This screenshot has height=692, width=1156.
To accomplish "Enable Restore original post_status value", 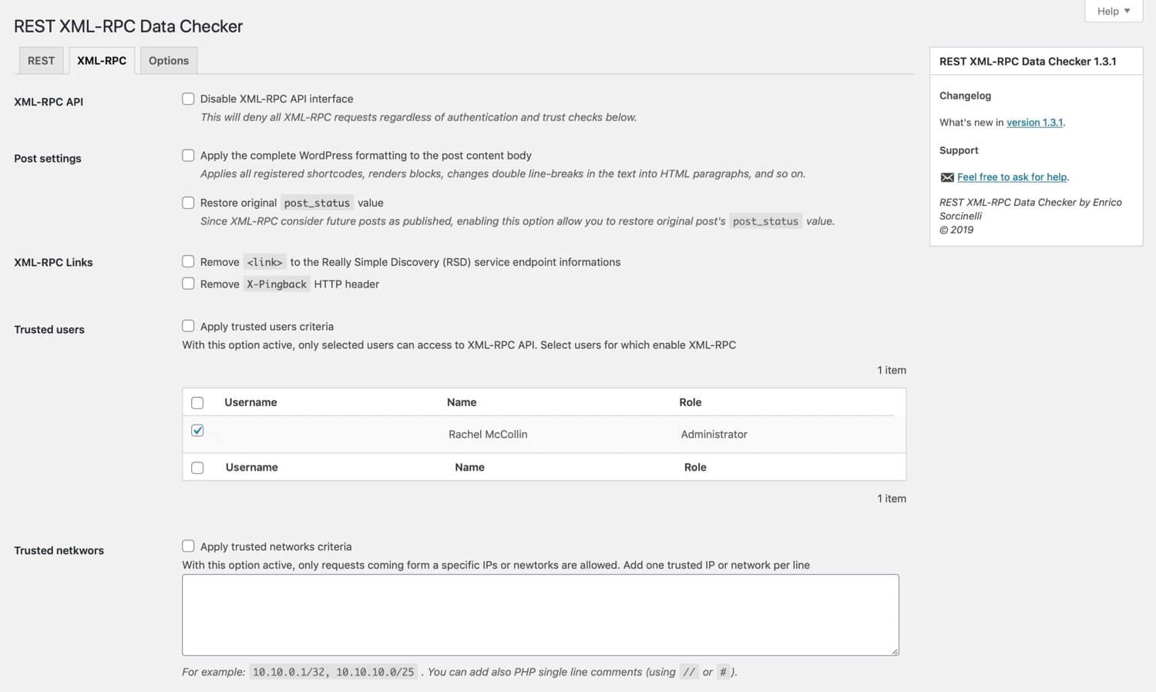I will (x=188, y=203).
